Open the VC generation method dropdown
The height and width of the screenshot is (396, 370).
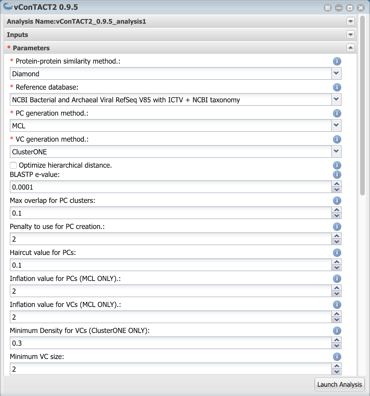coord(336,151)
